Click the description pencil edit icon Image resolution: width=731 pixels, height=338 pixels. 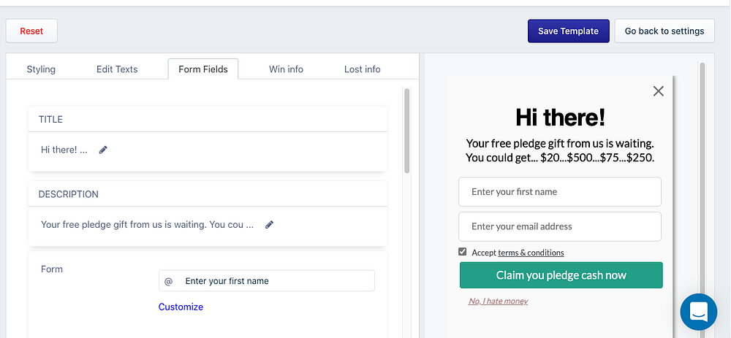click(269, 225)
